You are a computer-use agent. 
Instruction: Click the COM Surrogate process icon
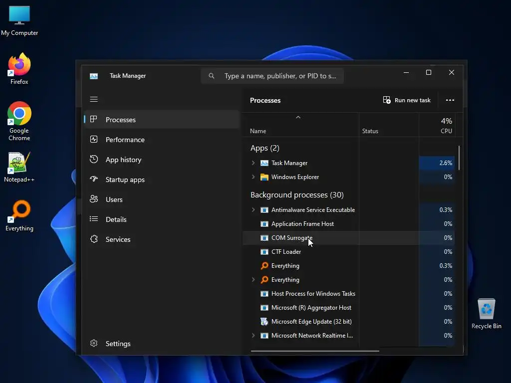264,238
